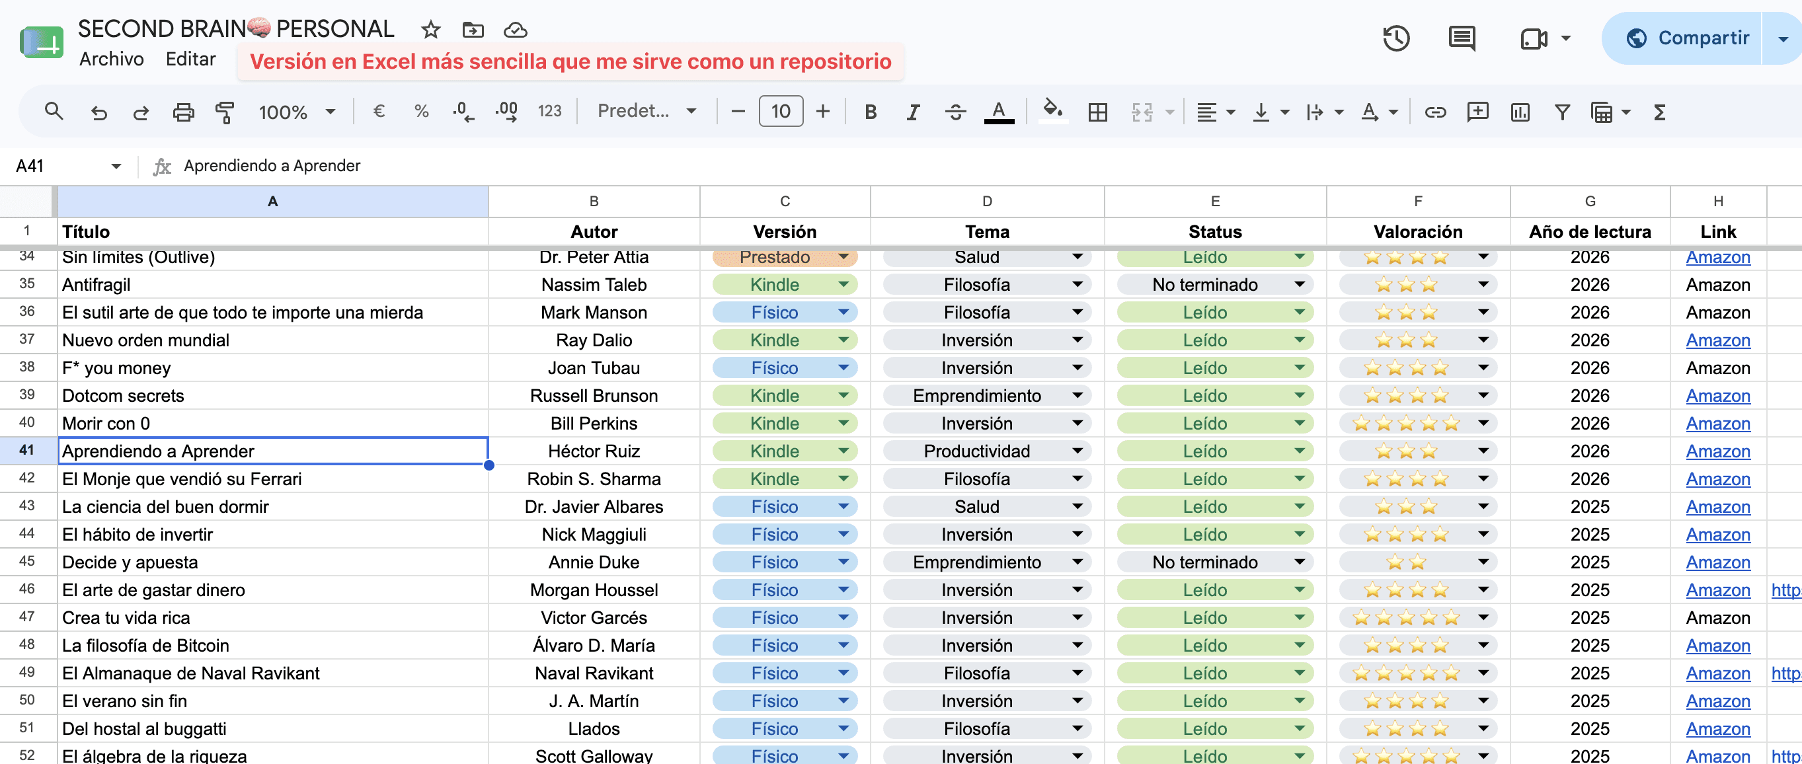Toggle strikethrough formatting
1802x764 pixels.
pos(956,112)
